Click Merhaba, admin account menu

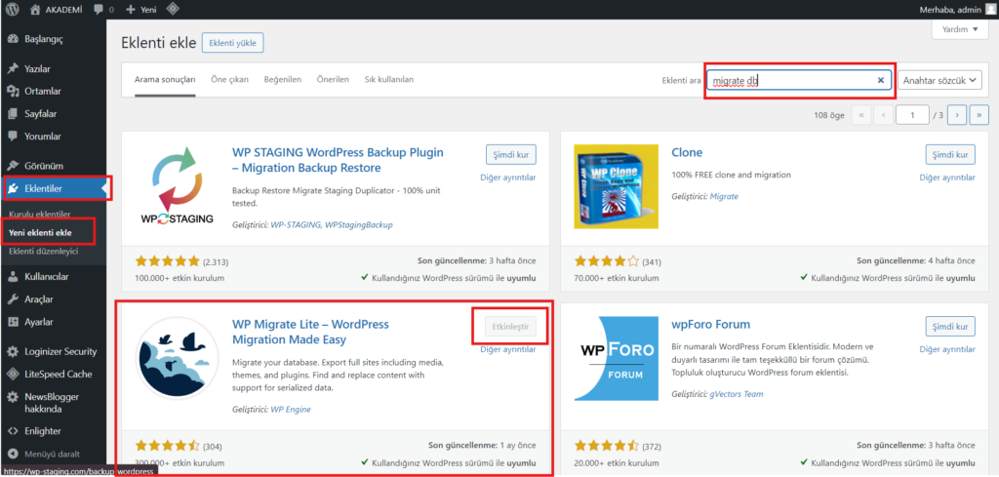[952, 10]
